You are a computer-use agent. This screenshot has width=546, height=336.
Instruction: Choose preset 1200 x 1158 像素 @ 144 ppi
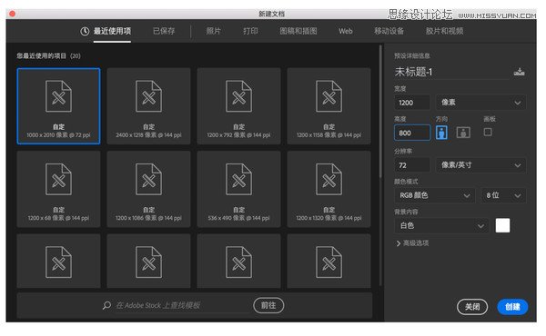pos(329,106)
